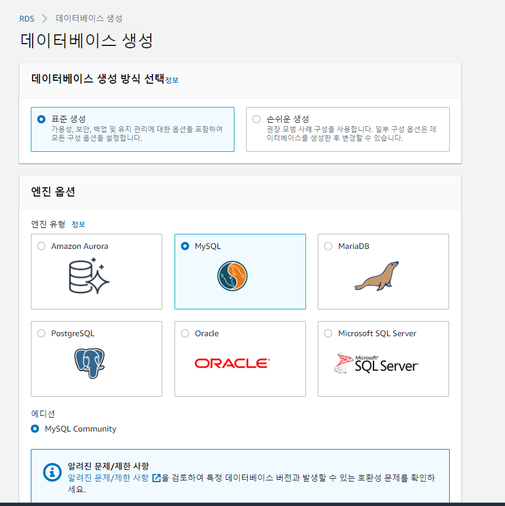Click the Microsoft SQL Server logo

(376, 364)
